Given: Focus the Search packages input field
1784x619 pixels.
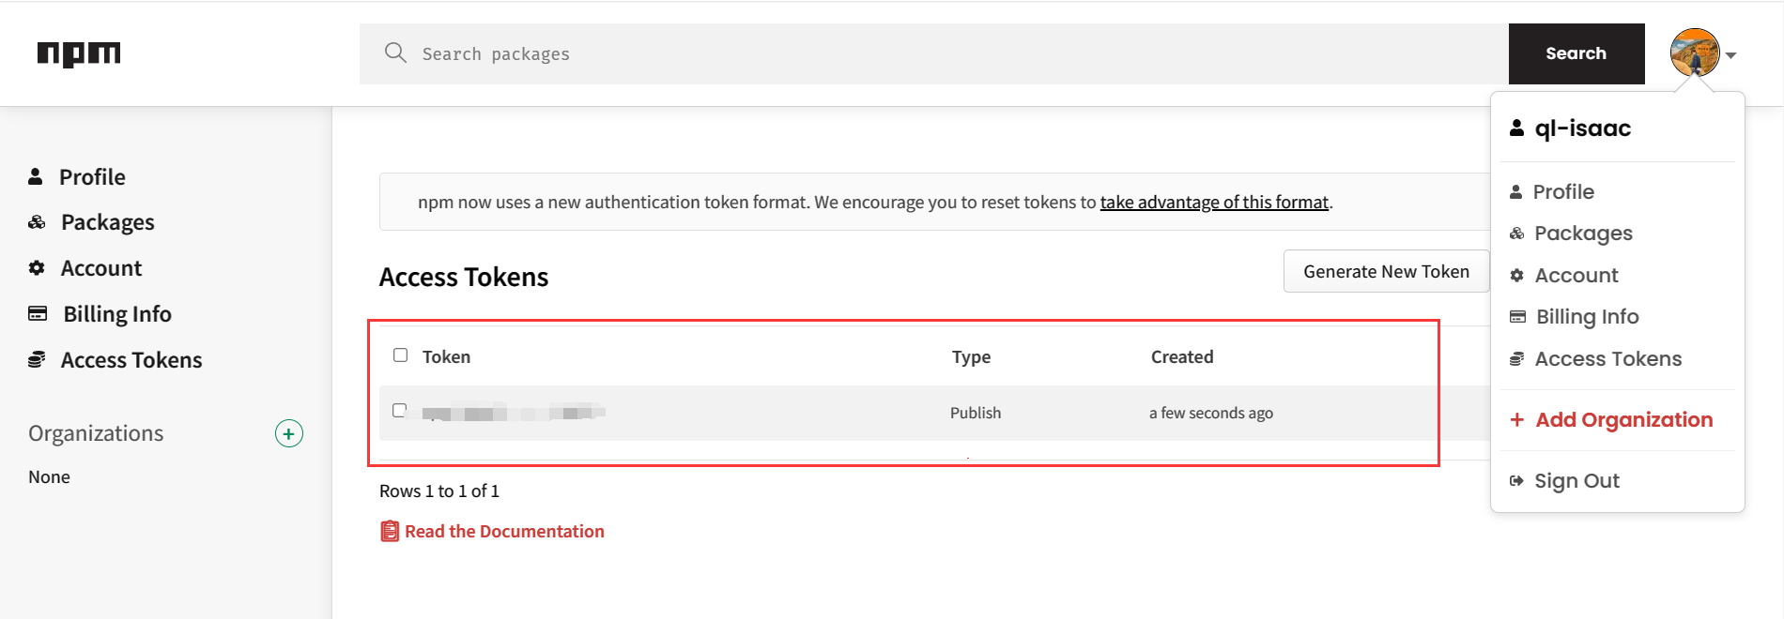Looking at the screenshot, I should (x=934, y=53).
